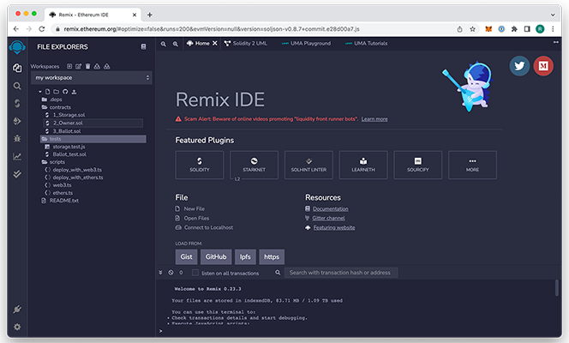Open the browser tab list chevron

tap(553, 15)
